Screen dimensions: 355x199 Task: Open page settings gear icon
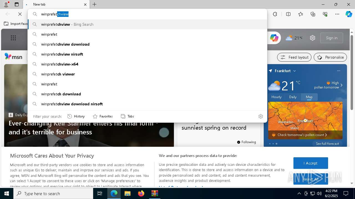[313, 38]
